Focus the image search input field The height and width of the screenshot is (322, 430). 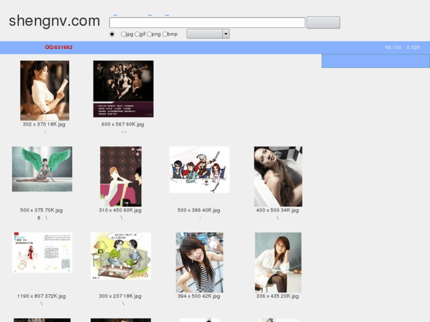coord(207,22)
